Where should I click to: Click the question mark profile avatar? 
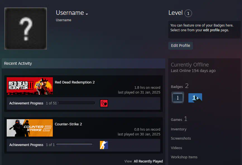(26, 29)
